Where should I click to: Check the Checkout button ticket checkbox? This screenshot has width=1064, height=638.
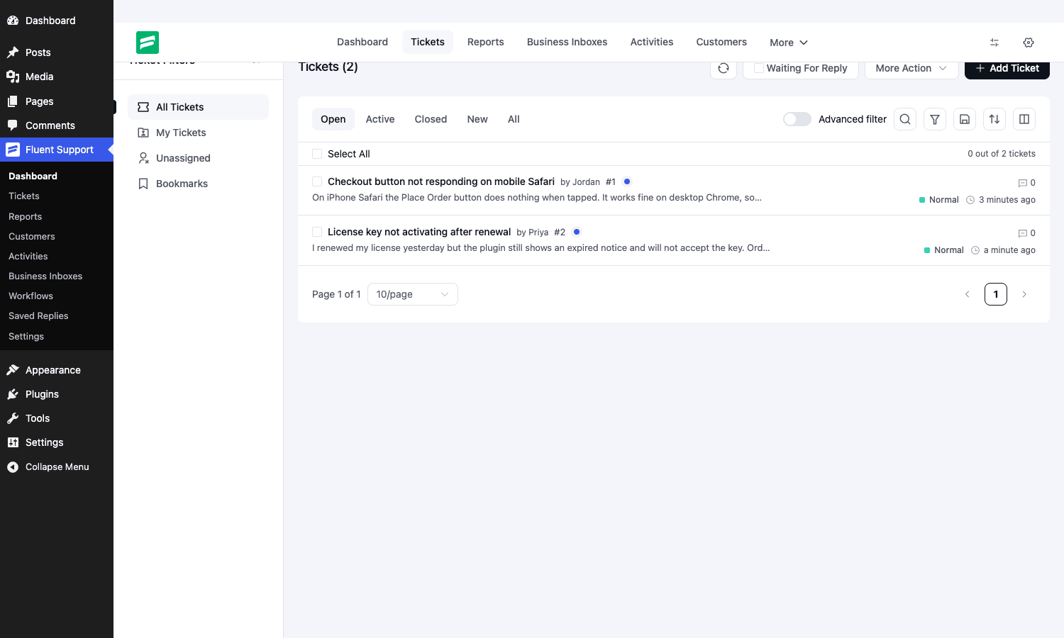pos(317,181)
